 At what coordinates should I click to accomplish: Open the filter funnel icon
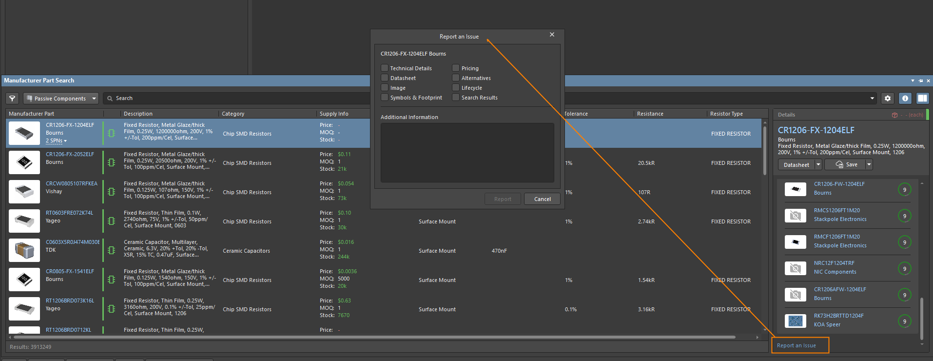click(12, 99)
